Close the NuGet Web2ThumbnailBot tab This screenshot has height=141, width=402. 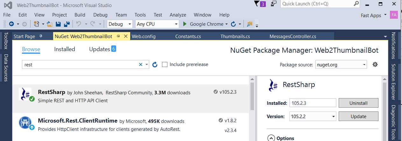coord(126,36)
